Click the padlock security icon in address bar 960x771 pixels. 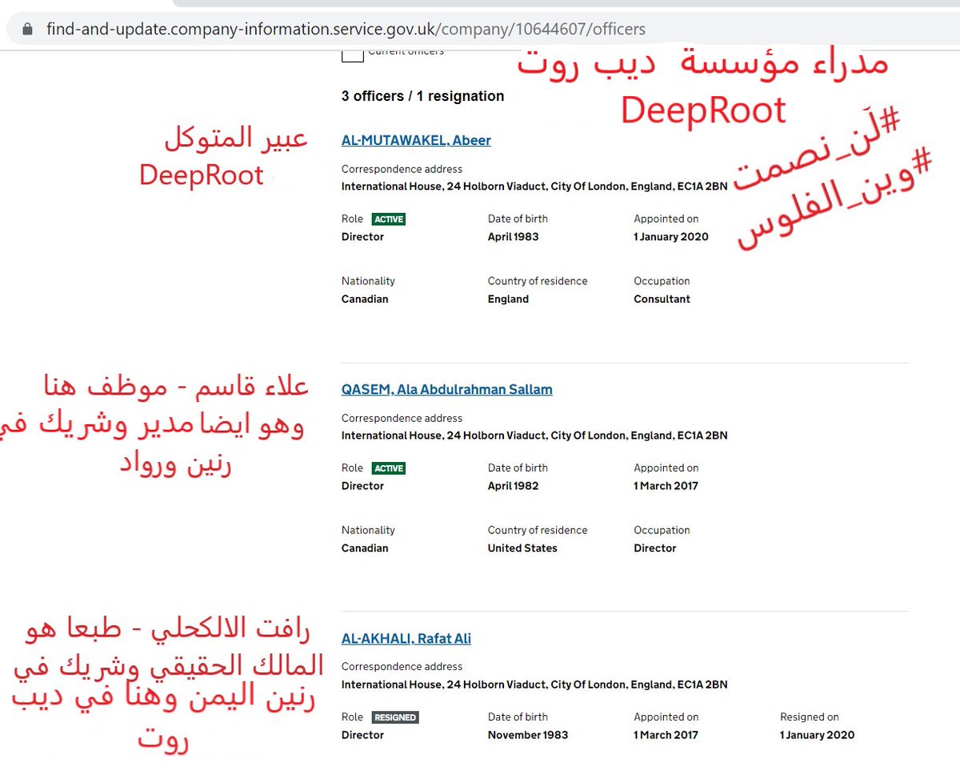pyautogui.click(x=28, y=29)
